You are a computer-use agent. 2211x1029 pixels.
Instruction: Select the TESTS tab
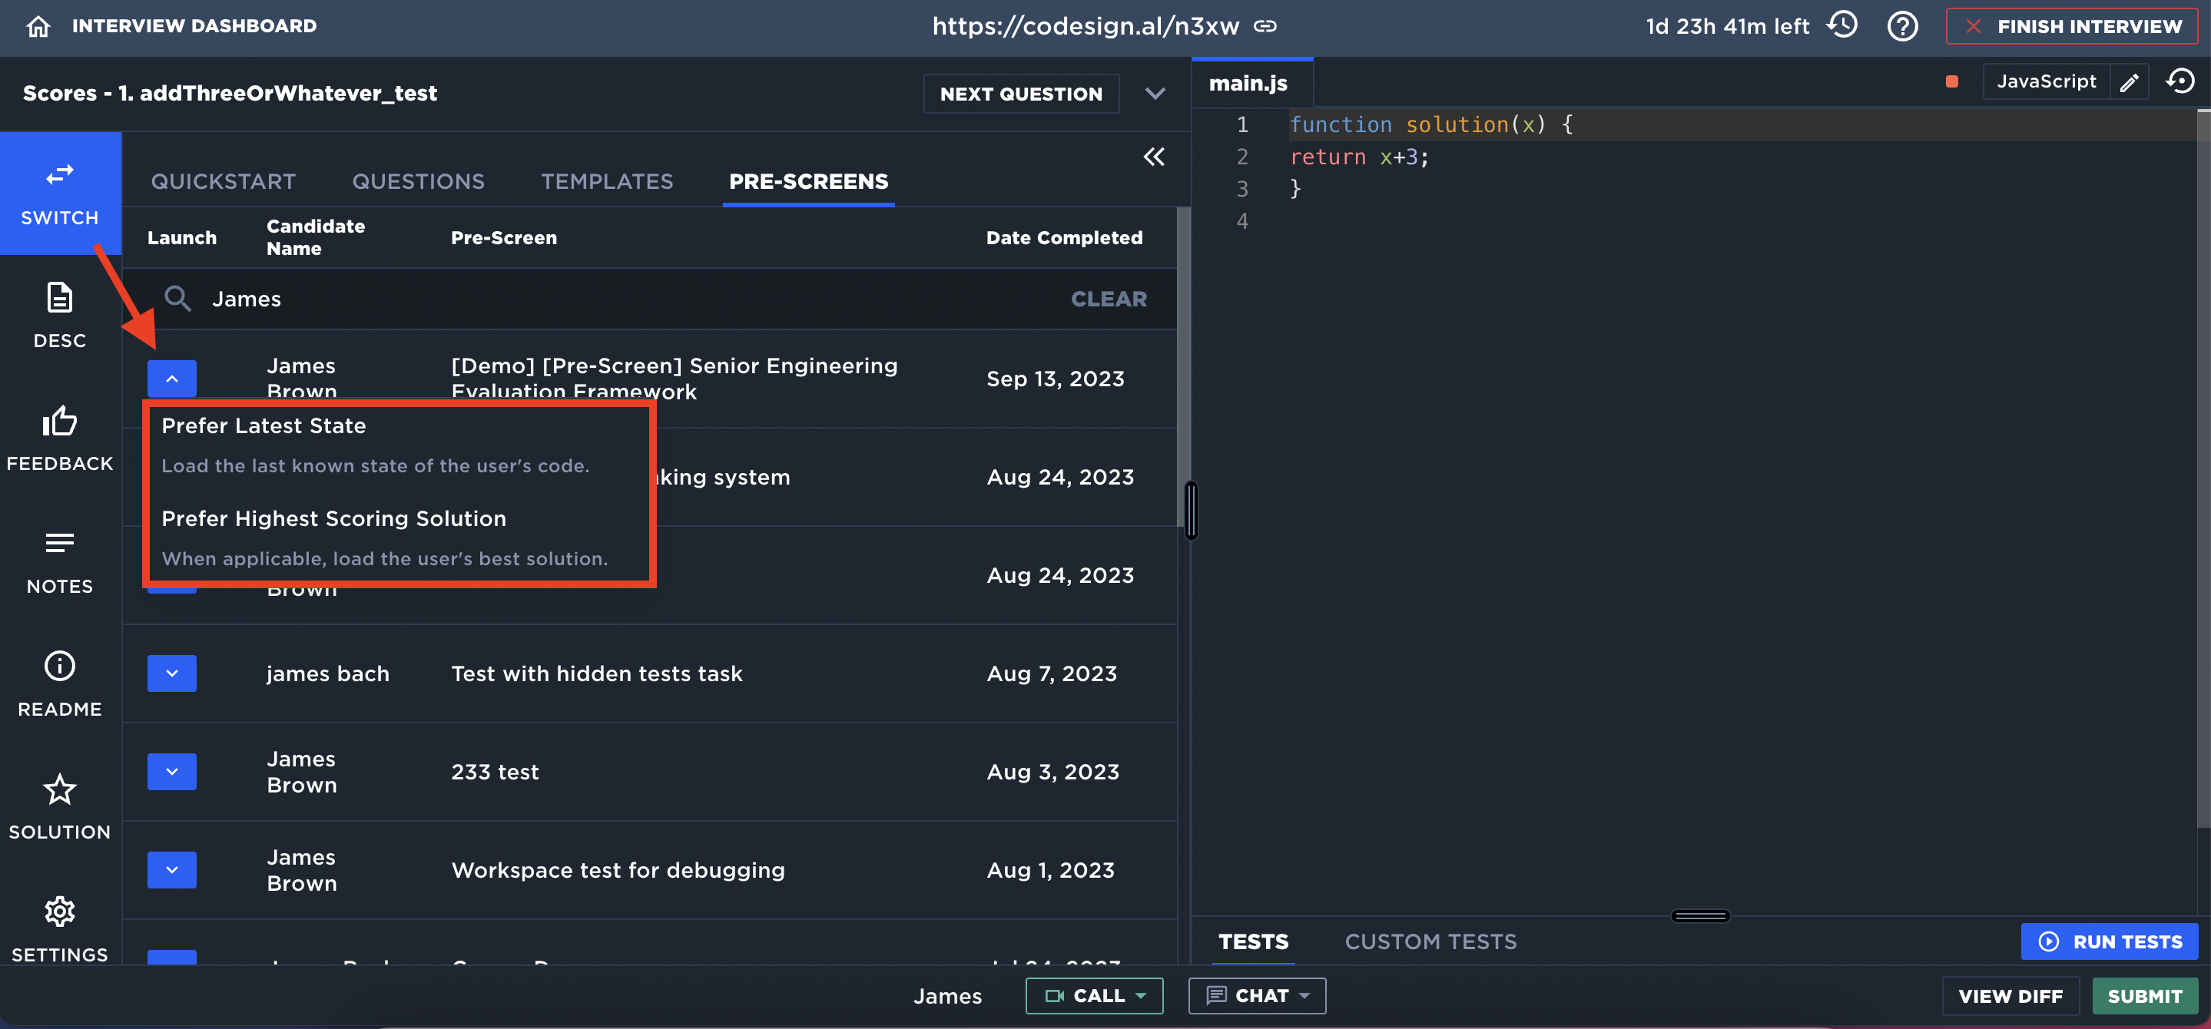[x=1253, y=941]
